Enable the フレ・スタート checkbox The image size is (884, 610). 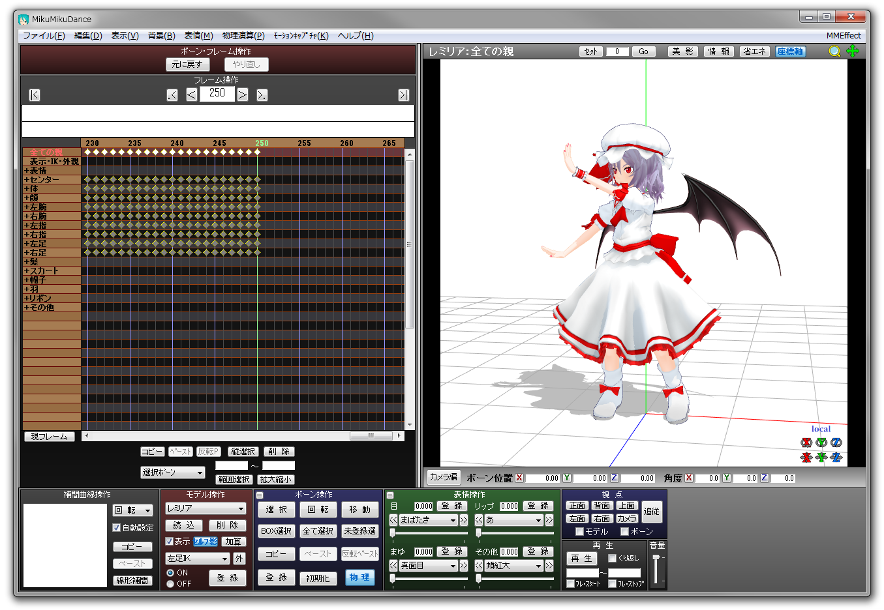point(570,584)
